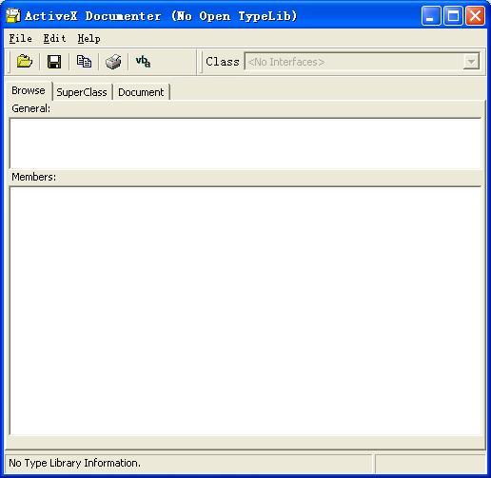Open the Help menu

[89, 39]
